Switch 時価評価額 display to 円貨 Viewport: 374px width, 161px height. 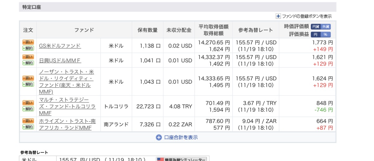(x=315, y=27)
